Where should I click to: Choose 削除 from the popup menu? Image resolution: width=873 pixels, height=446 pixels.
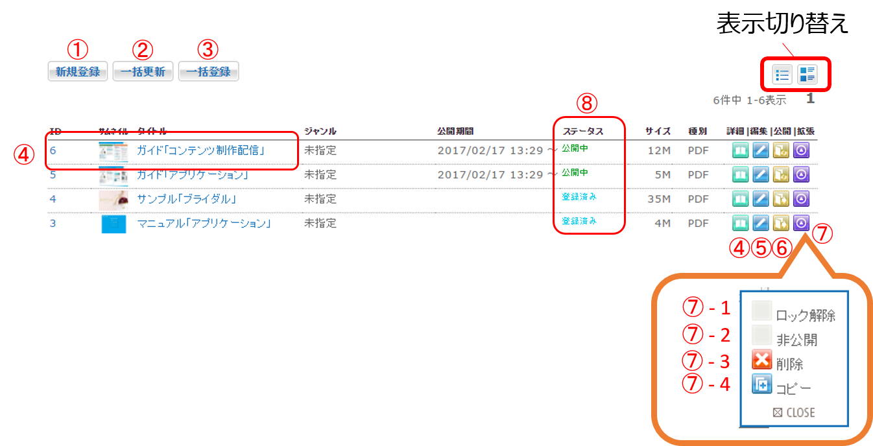click(x=789, y=364)
